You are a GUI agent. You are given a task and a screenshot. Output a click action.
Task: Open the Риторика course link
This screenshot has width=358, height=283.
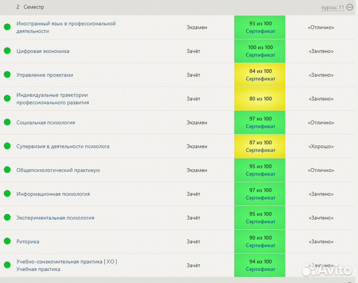pos(28,242)
